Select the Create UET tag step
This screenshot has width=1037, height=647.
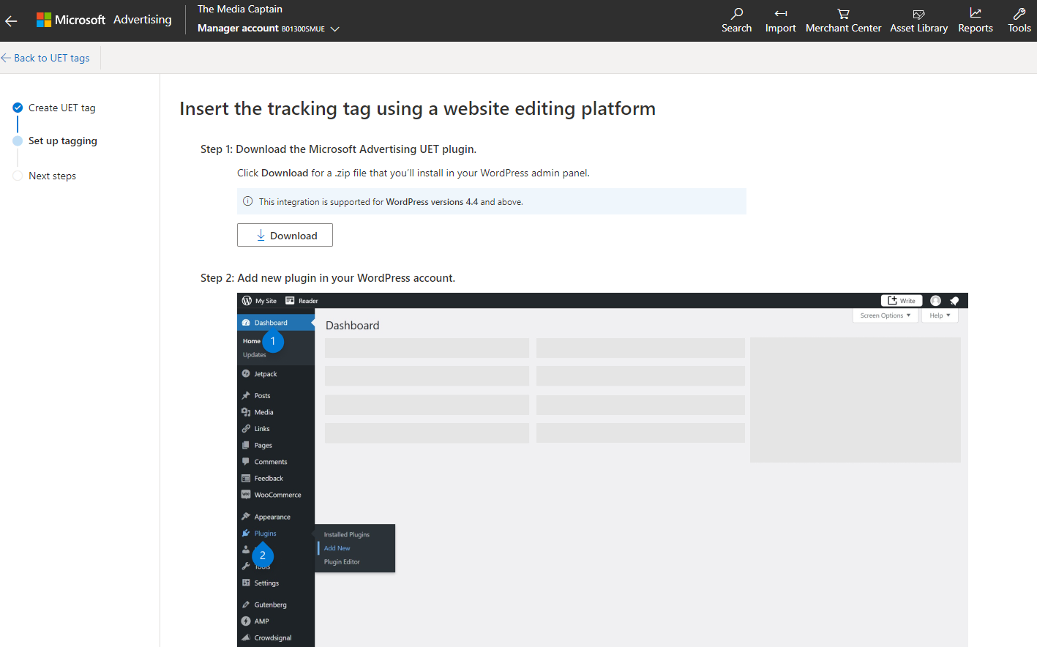(x=61, y=108)
